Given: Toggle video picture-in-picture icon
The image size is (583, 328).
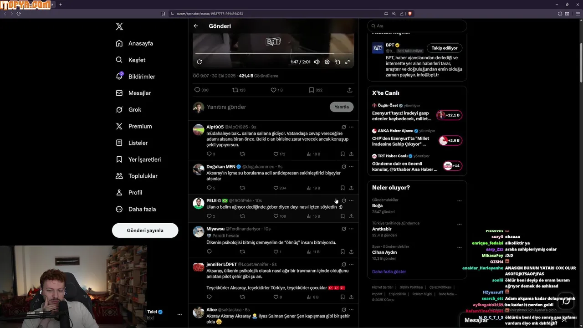Looking at the screenshot, I should coord(338,62).
